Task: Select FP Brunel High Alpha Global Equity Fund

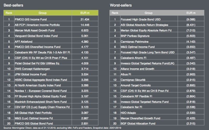Action: (x=40, y=96)
